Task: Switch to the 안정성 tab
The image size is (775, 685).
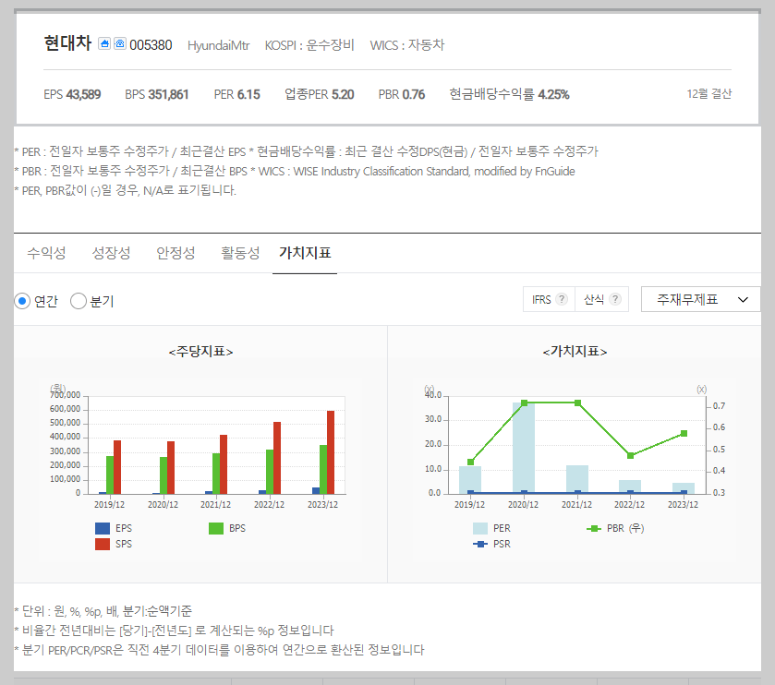Action: [x=176, y=253]
